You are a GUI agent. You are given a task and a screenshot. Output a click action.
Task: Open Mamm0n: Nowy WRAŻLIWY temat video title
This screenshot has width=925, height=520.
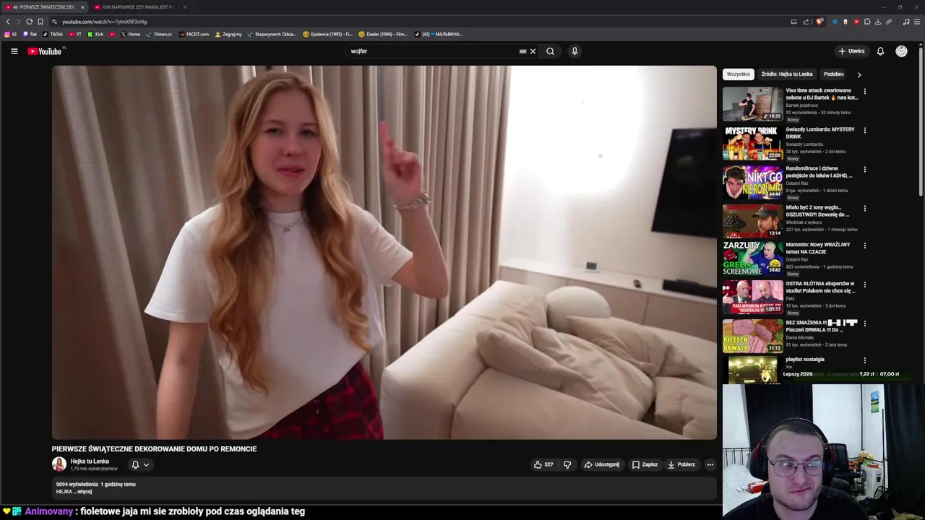pyautogui.click(x=818, y=248)
